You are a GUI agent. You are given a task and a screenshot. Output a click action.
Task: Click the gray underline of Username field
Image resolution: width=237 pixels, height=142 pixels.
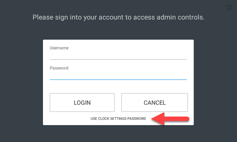coord(118,59)
